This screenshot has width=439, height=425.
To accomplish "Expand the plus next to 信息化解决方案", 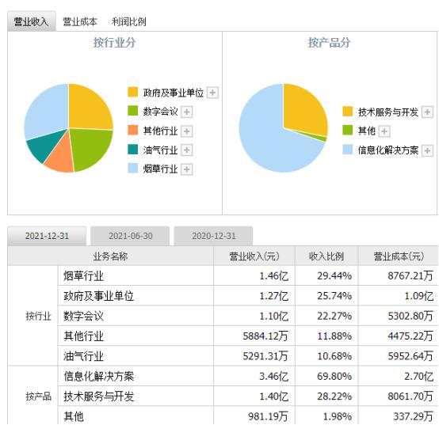I will click(427, 150).
